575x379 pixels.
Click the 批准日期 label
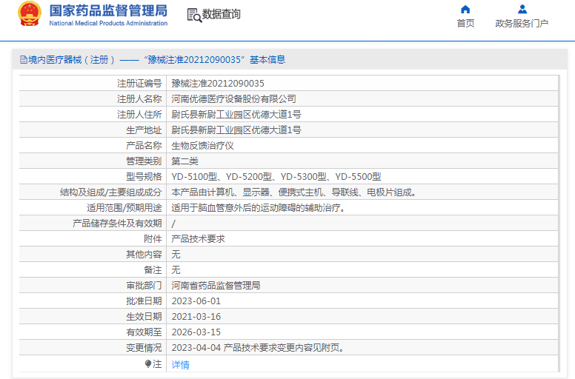tap(144, 301)
